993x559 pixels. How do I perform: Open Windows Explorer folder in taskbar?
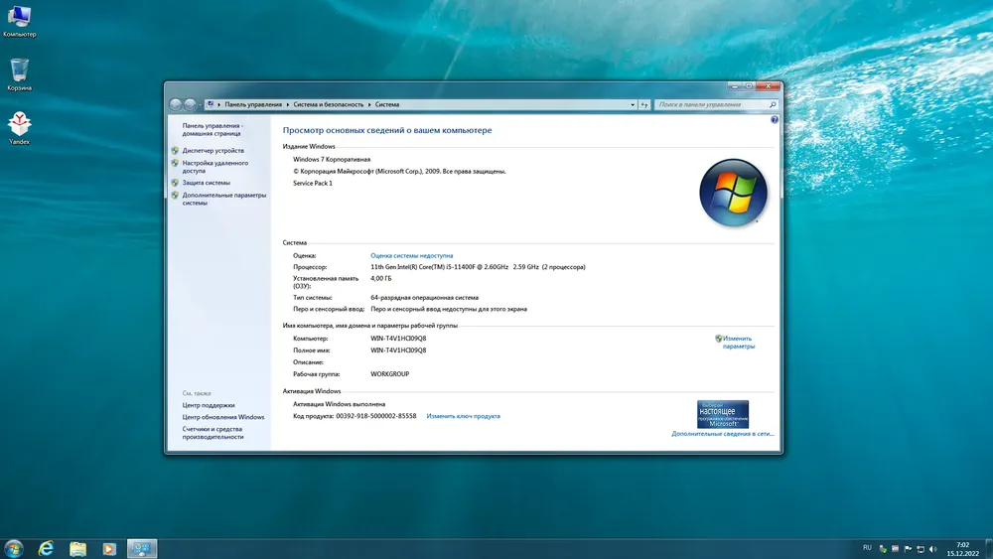point(77,548)
